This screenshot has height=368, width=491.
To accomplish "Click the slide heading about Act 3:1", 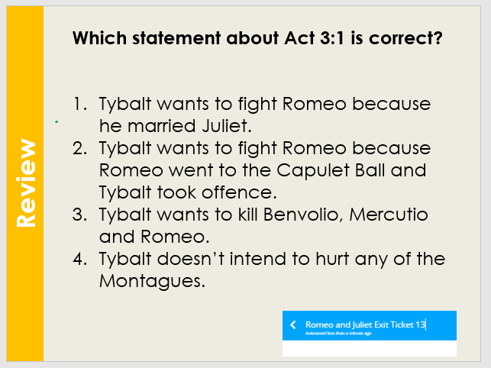I will [257, 37].
